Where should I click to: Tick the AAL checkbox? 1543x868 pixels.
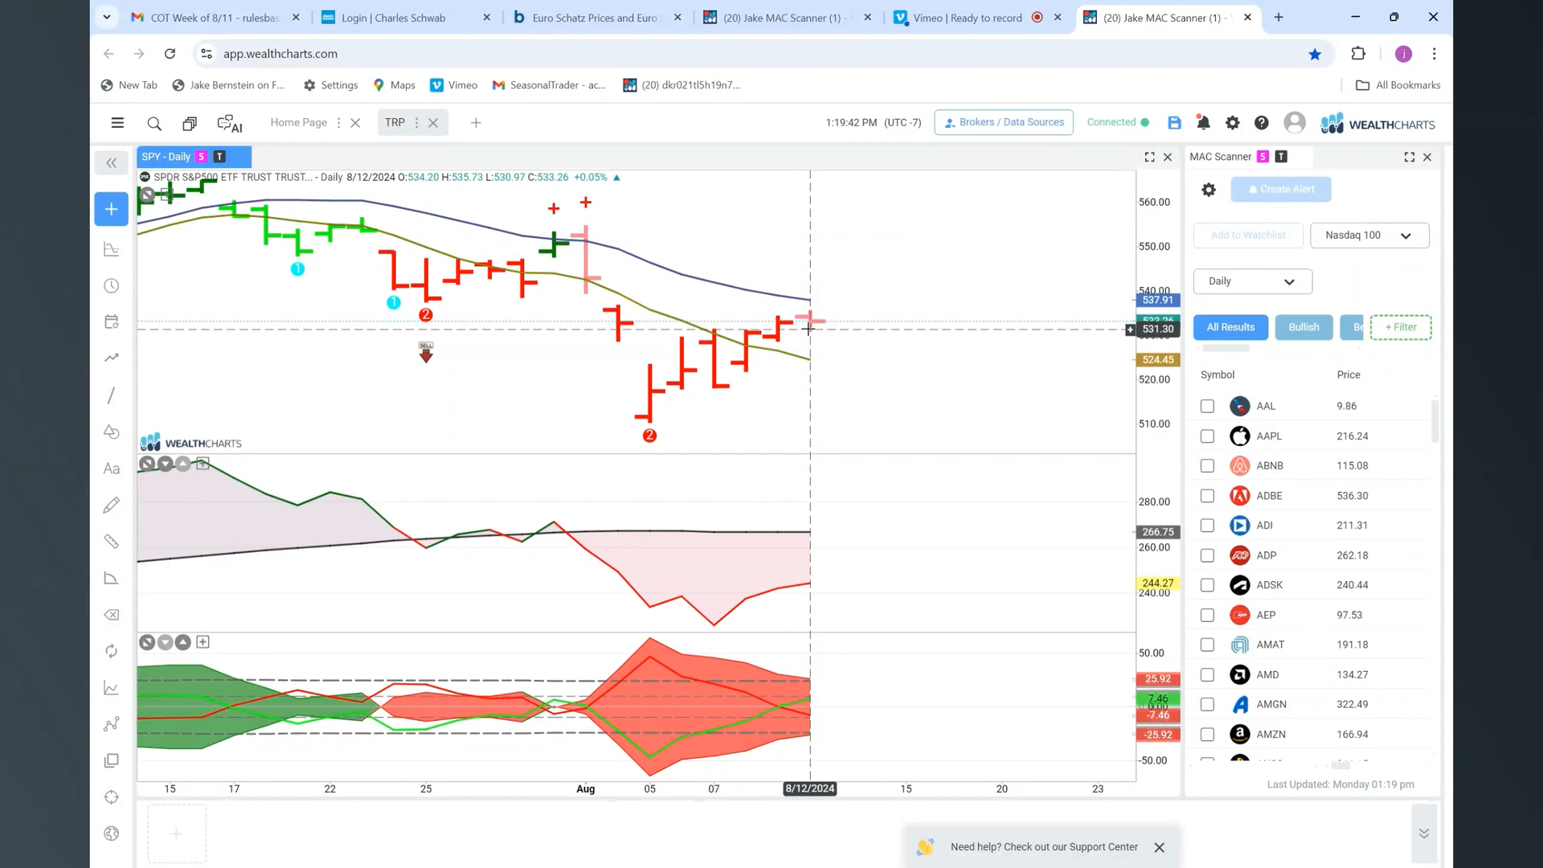pyautogui.click(x=1207, y=407)
